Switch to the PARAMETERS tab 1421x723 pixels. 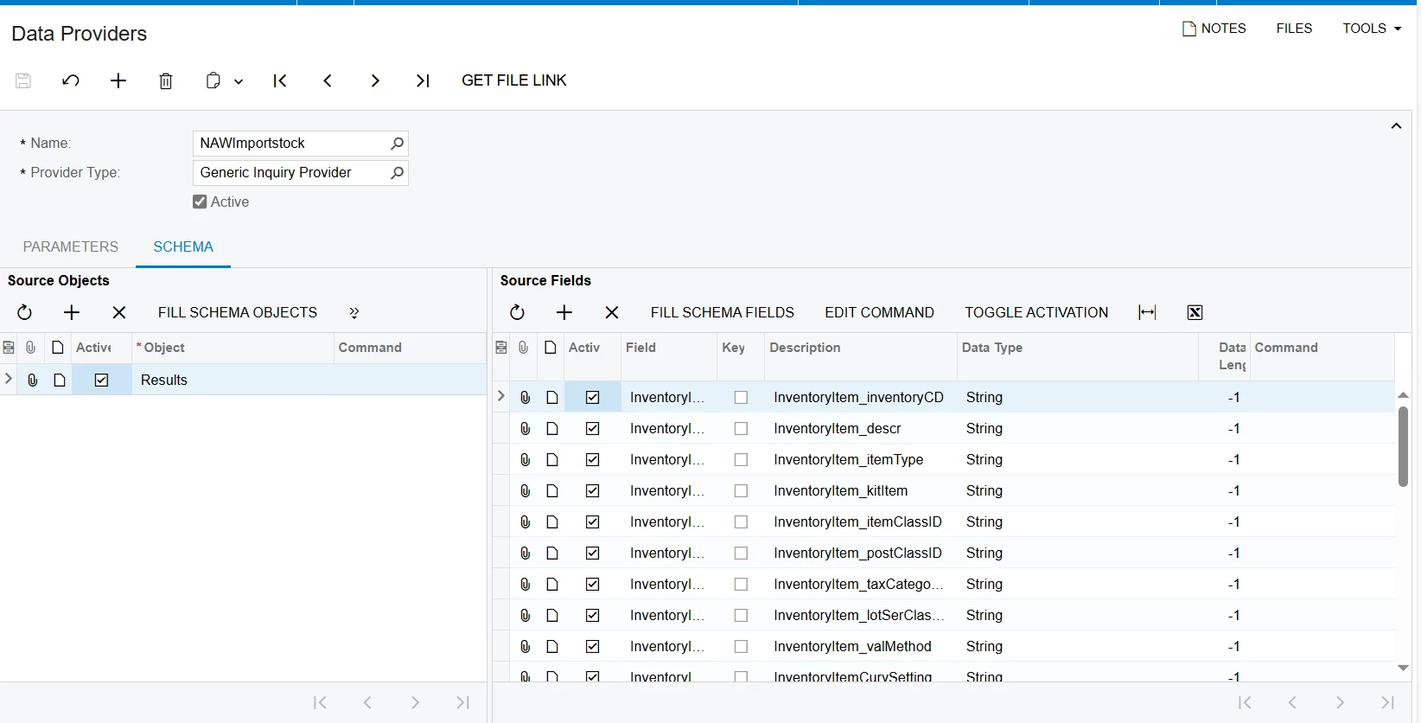tap(71, 246)
